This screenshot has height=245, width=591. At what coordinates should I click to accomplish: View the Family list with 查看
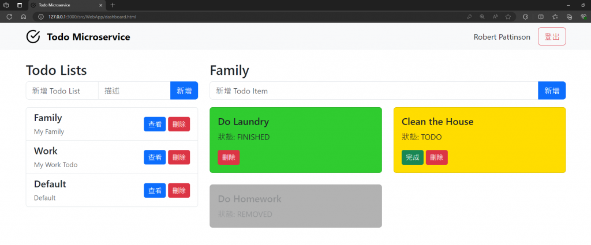coord(155,124)
